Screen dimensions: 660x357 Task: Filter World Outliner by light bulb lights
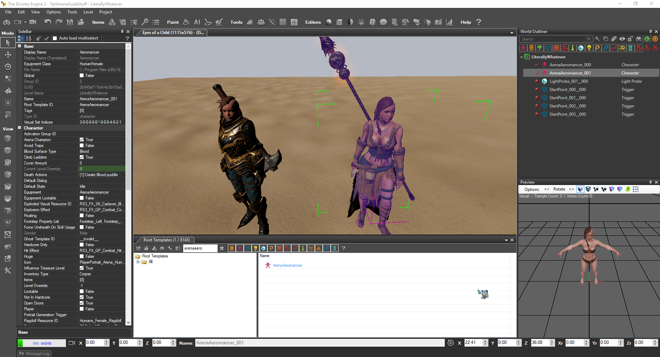[589, 48]
